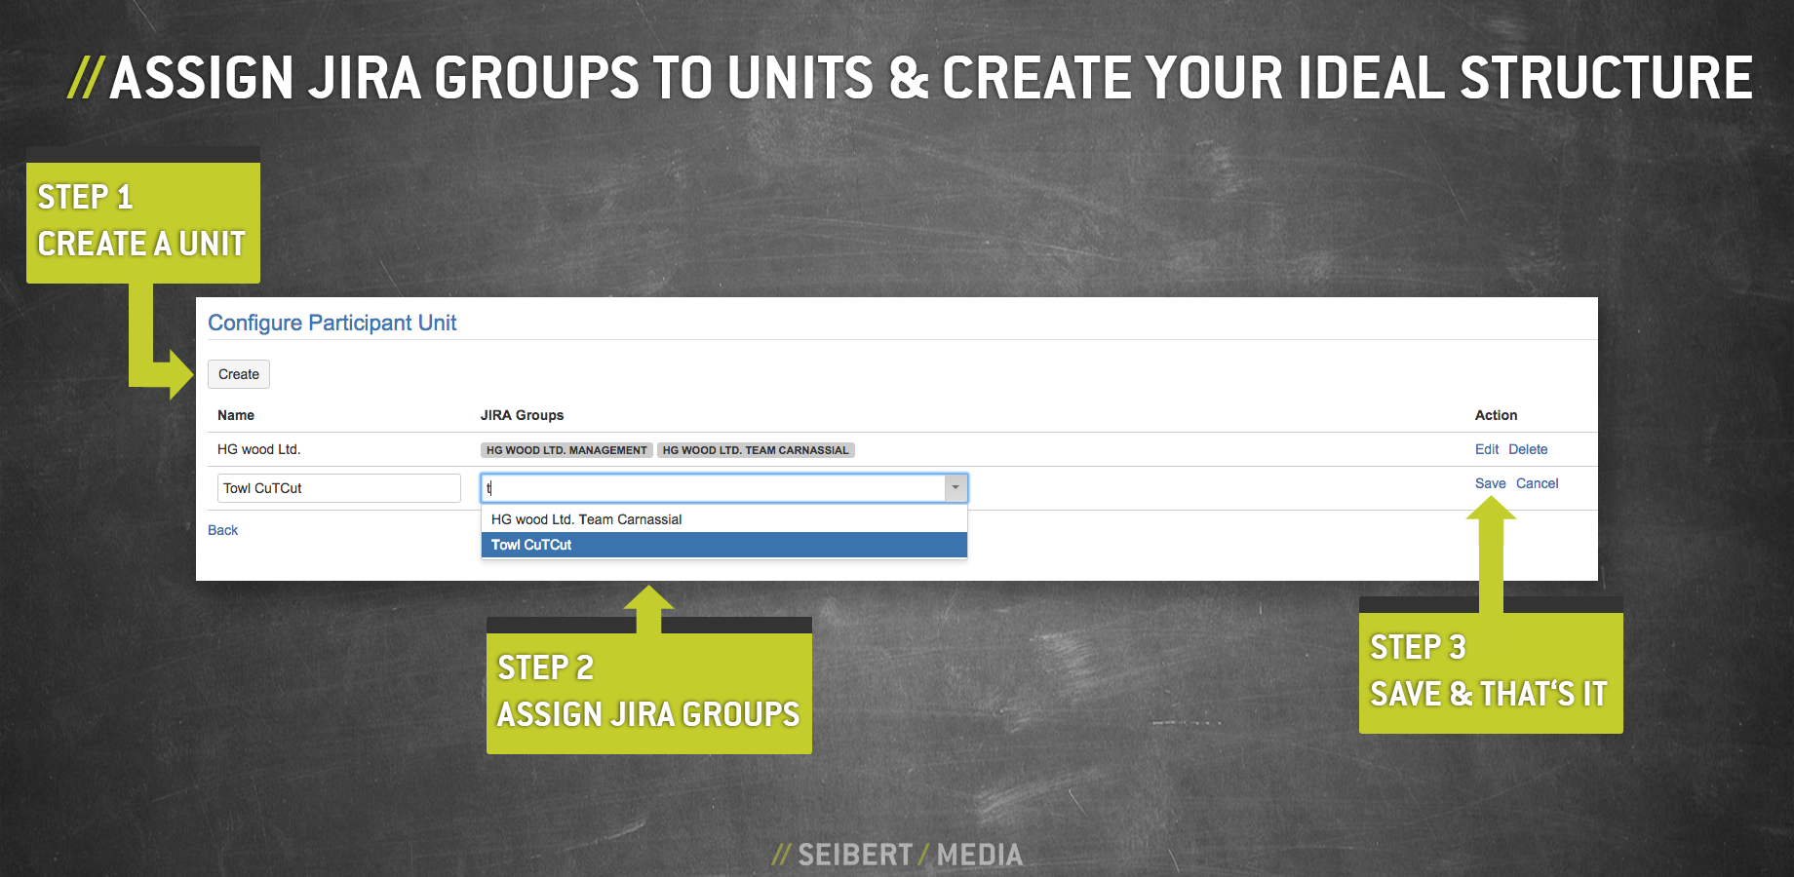The height and width of the screenshot is (877, 1794).
Task: Click the 'Action' column header
Action: (x=1496, y=415)
